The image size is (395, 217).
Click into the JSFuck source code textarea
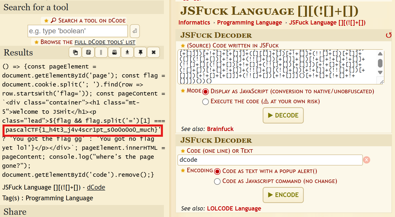click(x=277, y=67)
